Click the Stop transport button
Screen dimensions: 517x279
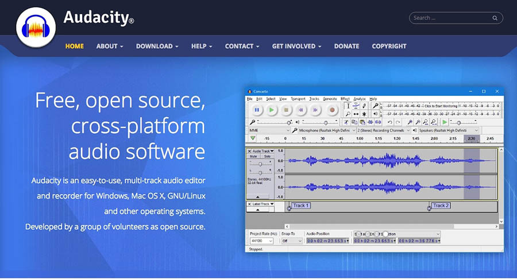286,110
